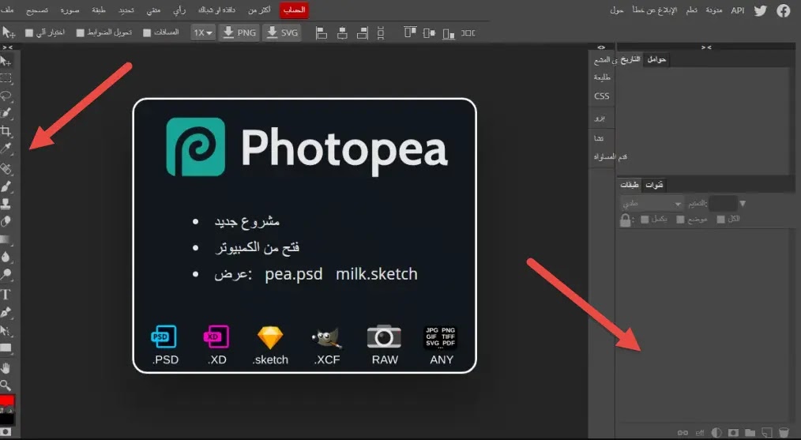Click link layers icon at panel bottom

683,433
